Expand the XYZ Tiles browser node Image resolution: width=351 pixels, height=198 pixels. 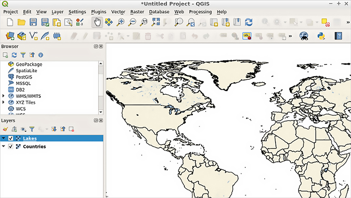pyautogui.click(x=3, y=102)
